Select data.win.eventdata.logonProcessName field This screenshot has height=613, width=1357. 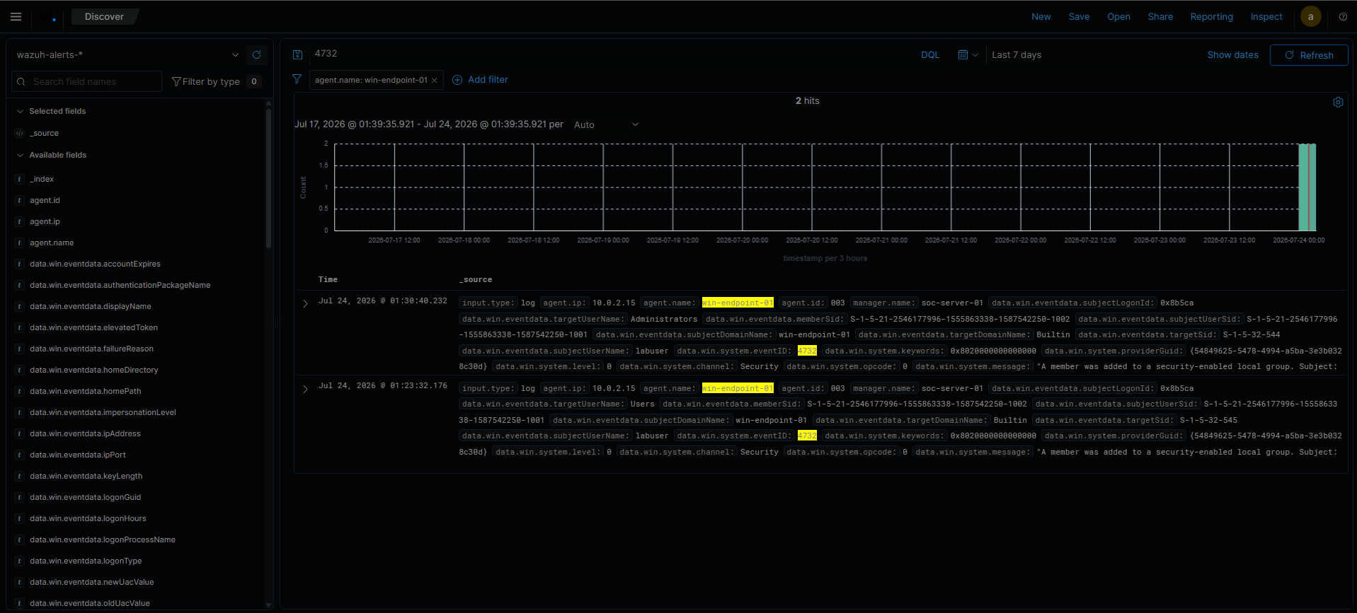pos(103,539)
